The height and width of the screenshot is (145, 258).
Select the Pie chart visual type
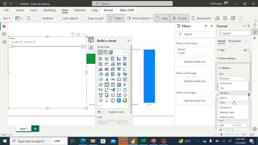[101, 74]
